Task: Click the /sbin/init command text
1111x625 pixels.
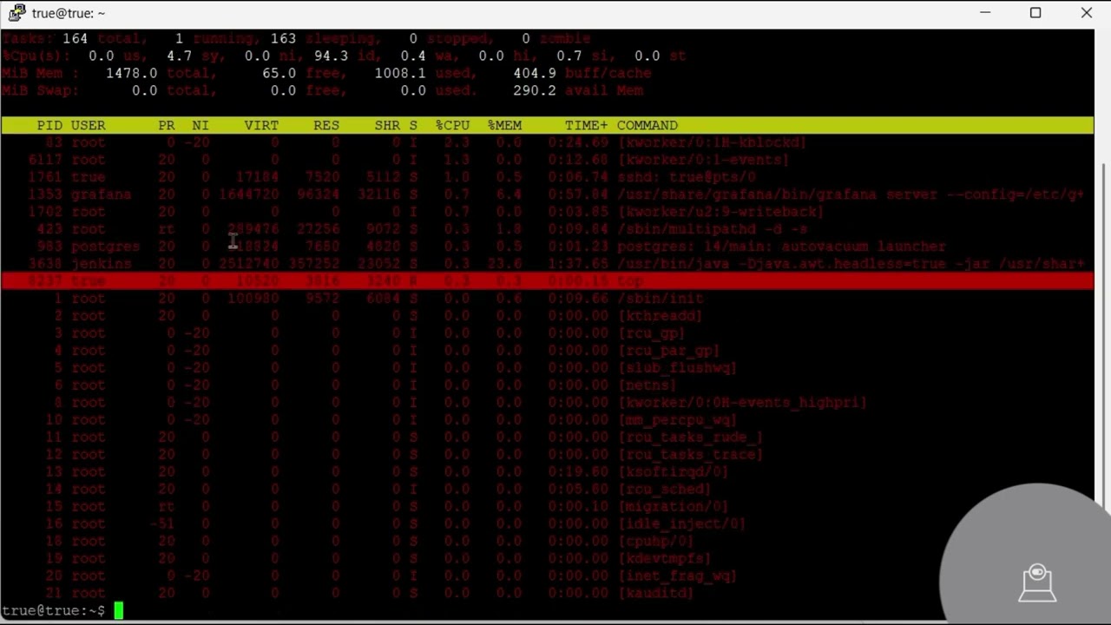Action: click(660, 299)
